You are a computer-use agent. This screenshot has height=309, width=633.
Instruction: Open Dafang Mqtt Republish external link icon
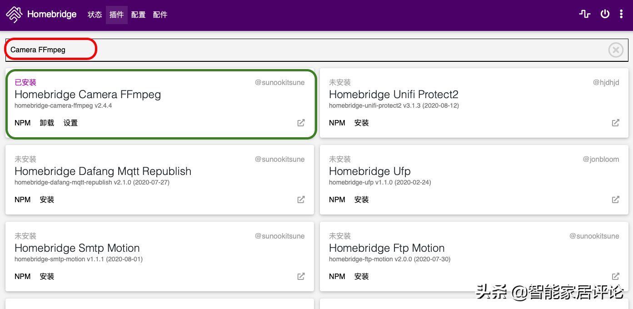click(x=301, y=199)
